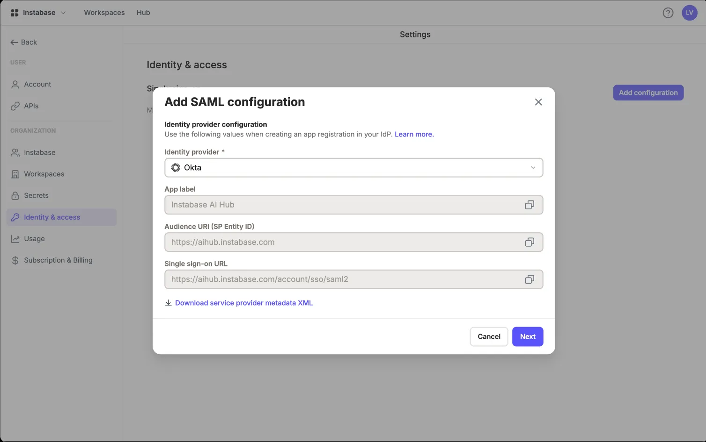Copy the Audience URI value

pos(529,242)
